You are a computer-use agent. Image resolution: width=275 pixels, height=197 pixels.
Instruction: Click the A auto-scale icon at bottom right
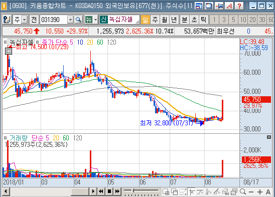click(268, 192)
